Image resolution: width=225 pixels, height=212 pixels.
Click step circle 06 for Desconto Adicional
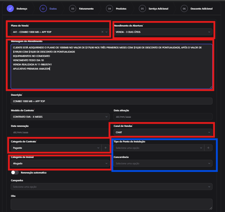tap(184, 8)
